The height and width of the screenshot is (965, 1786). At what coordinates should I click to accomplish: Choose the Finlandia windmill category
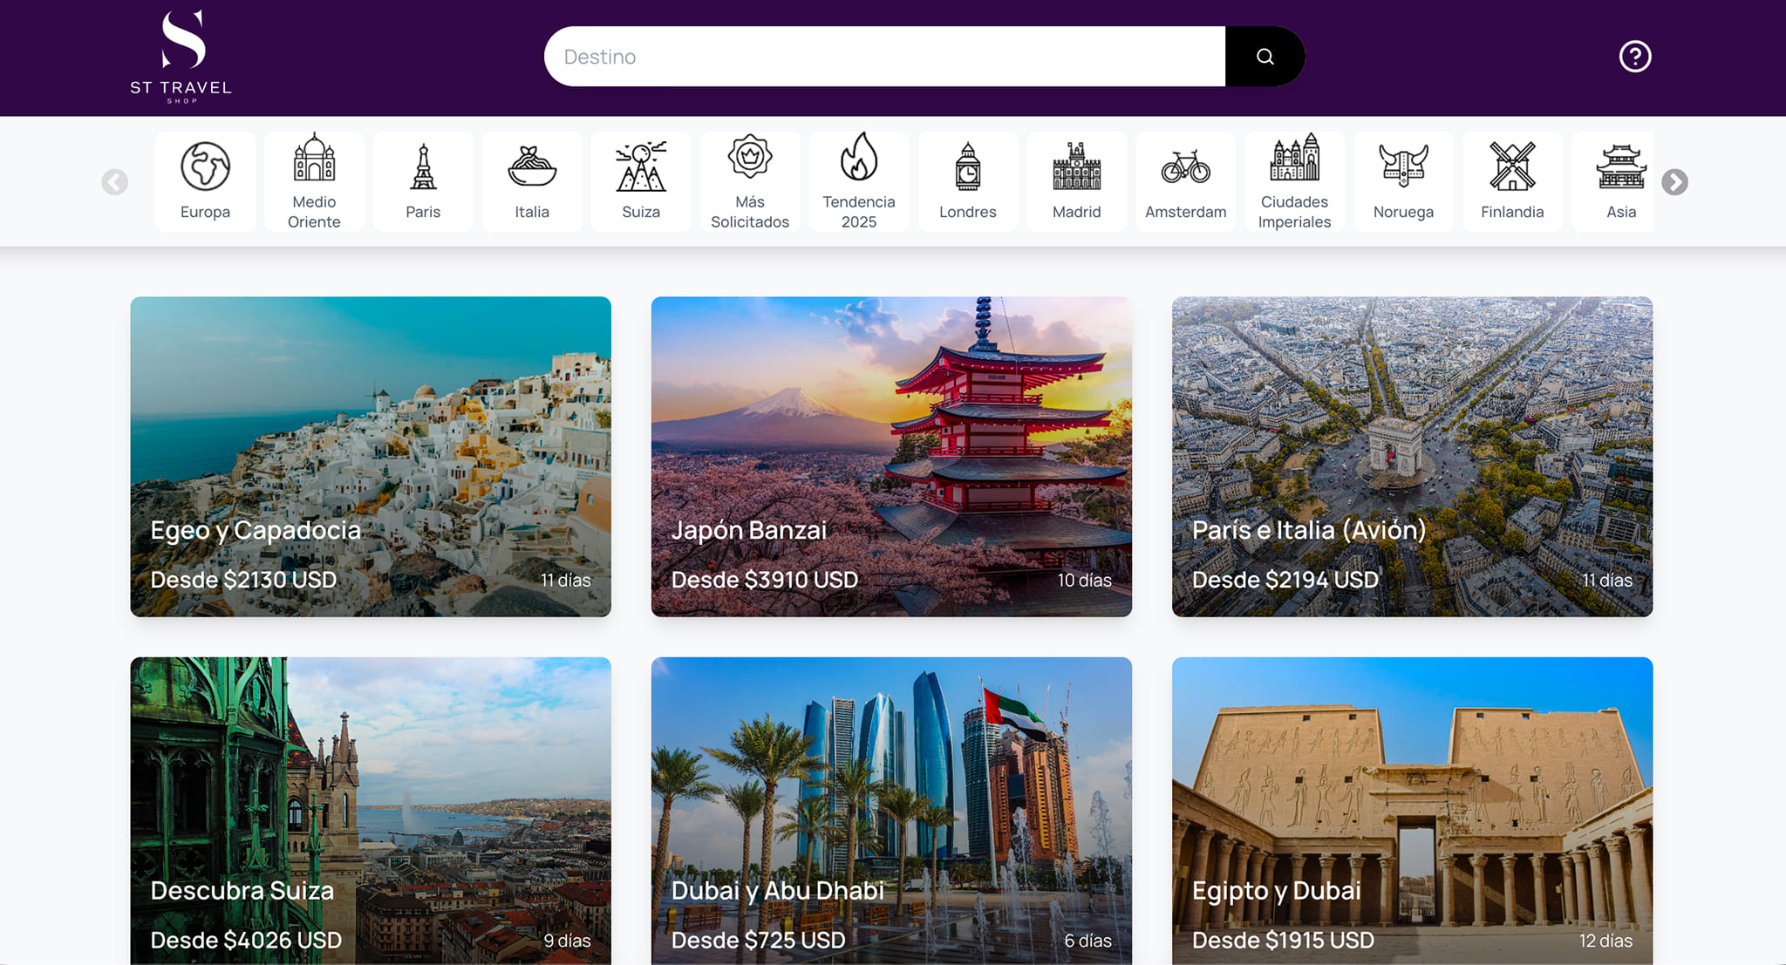(1512, 181)
